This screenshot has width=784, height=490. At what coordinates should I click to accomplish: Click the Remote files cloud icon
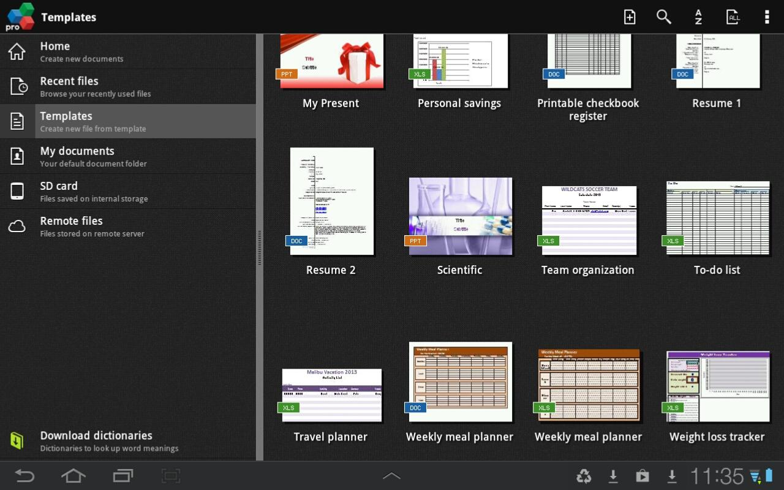click(x=17, y=226)
